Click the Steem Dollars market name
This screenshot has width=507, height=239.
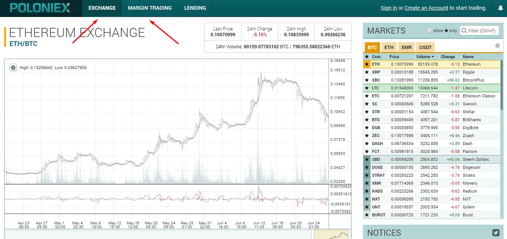[476, 159]
